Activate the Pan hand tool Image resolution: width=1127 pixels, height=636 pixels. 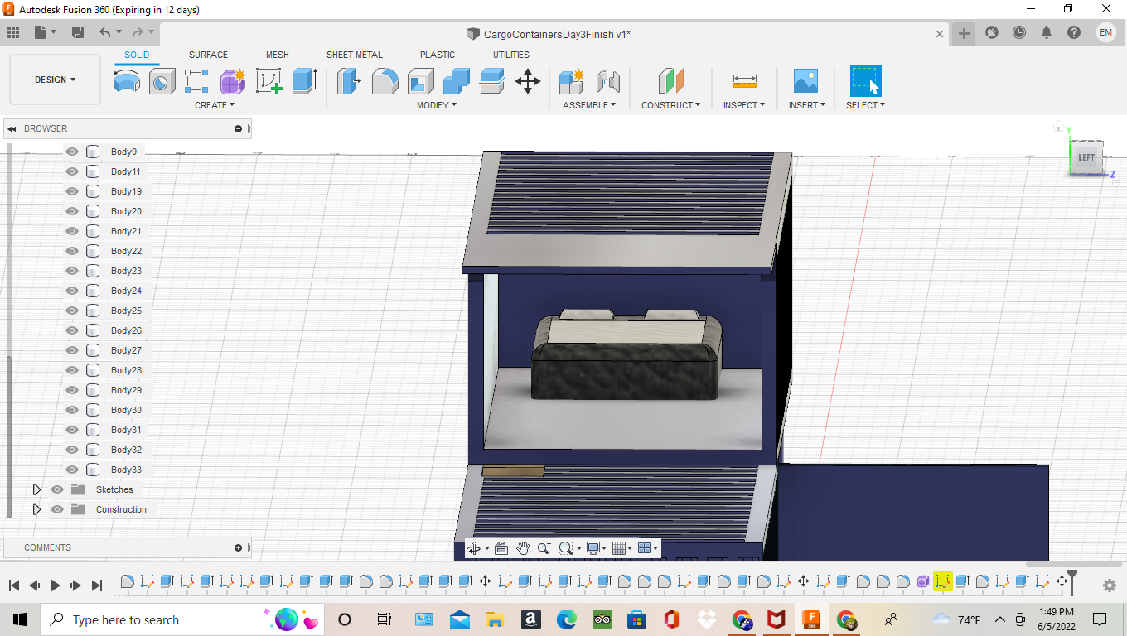[x=523, y=548]
